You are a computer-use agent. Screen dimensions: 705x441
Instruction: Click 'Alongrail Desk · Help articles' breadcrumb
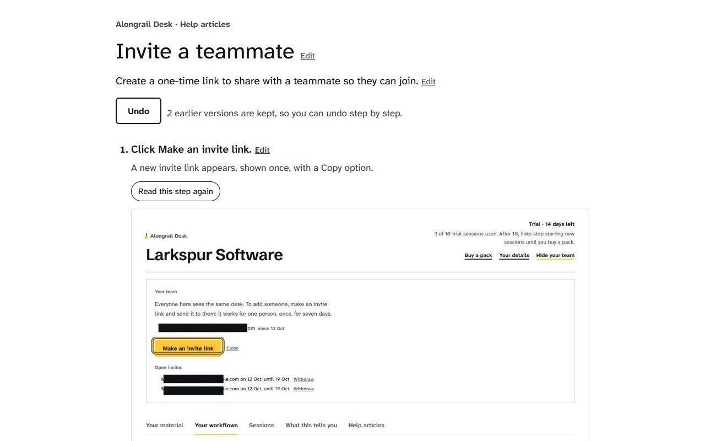tap(173, 24)
